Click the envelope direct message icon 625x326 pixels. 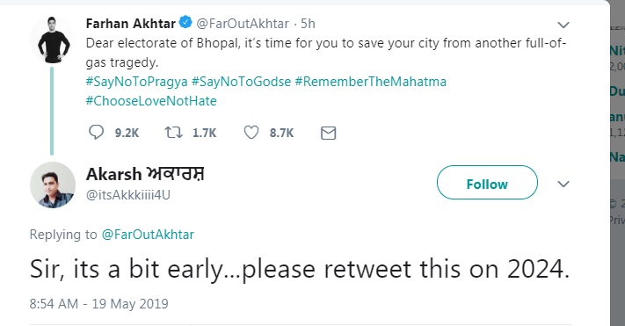[329, 133]
